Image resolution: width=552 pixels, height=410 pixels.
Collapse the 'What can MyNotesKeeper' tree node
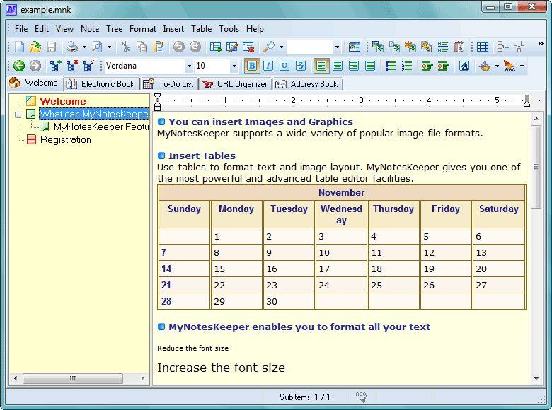tap(18, 114)
